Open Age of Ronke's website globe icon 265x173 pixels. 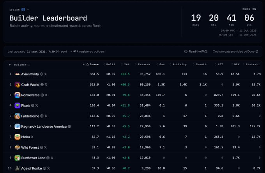(44, 168)
